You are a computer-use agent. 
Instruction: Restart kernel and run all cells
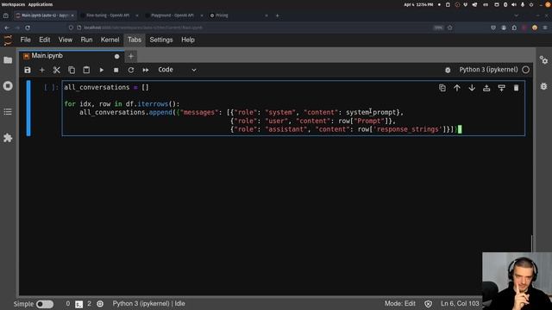[146, 70]
